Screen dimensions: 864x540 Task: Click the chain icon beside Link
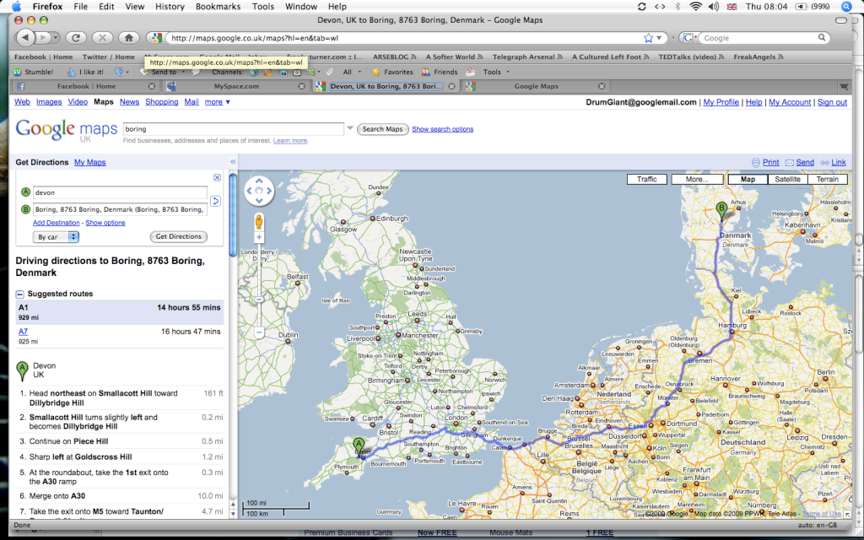click(x=825, y=163)
